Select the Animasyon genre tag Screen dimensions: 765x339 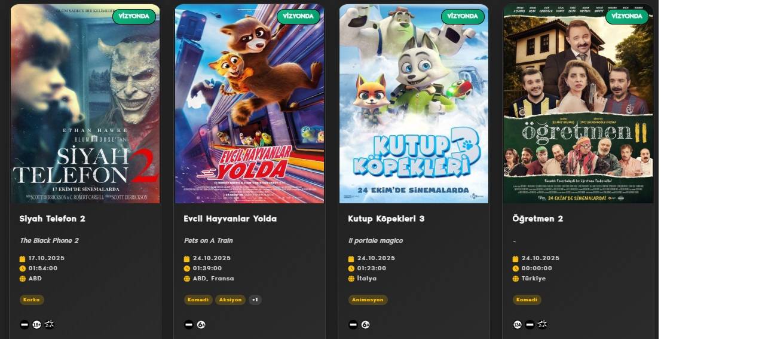click(368, 300)
